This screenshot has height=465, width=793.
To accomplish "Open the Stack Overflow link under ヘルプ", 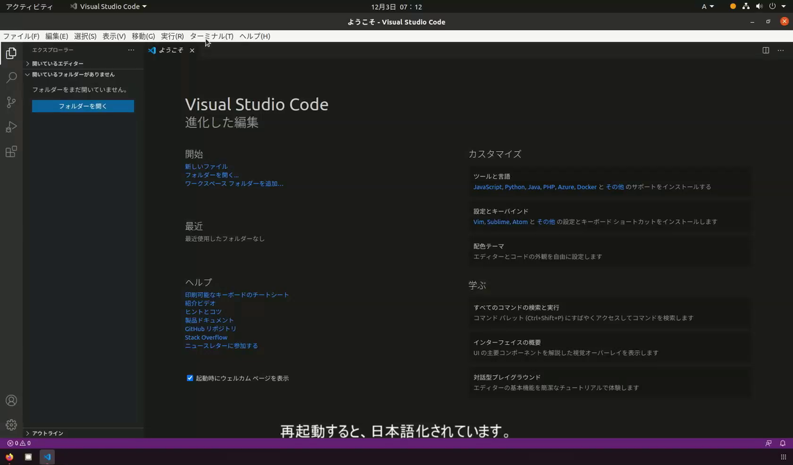I will 206,337.
